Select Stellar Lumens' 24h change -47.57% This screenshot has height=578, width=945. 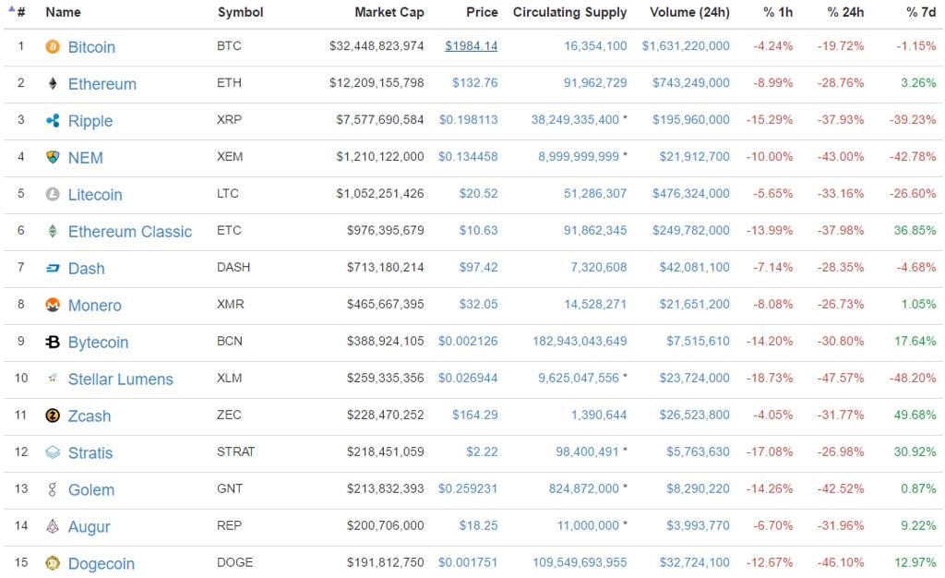[x=841, y=378]
